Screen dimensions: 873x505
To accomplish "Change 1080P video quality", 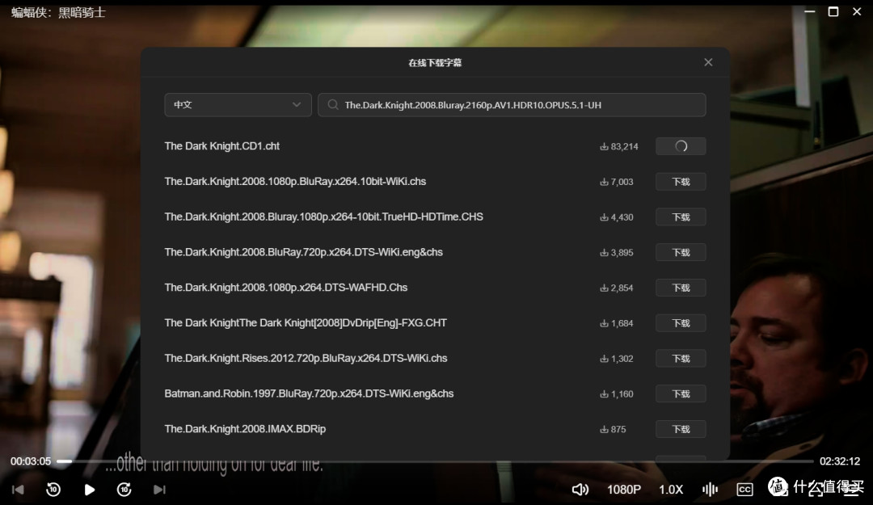I will pos(623,490).
